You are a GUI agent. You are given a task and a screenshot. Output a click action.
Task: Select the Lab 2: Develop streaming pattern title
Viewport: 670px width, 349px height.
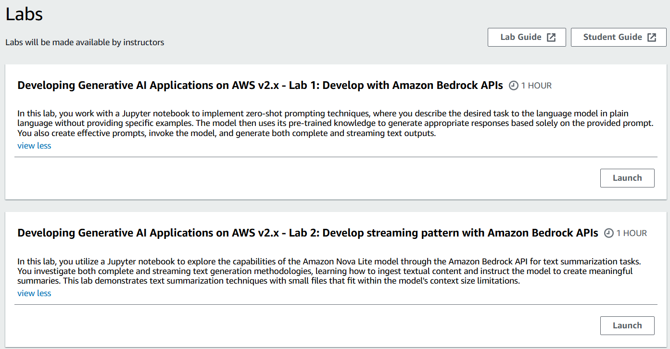coord(308,233)
